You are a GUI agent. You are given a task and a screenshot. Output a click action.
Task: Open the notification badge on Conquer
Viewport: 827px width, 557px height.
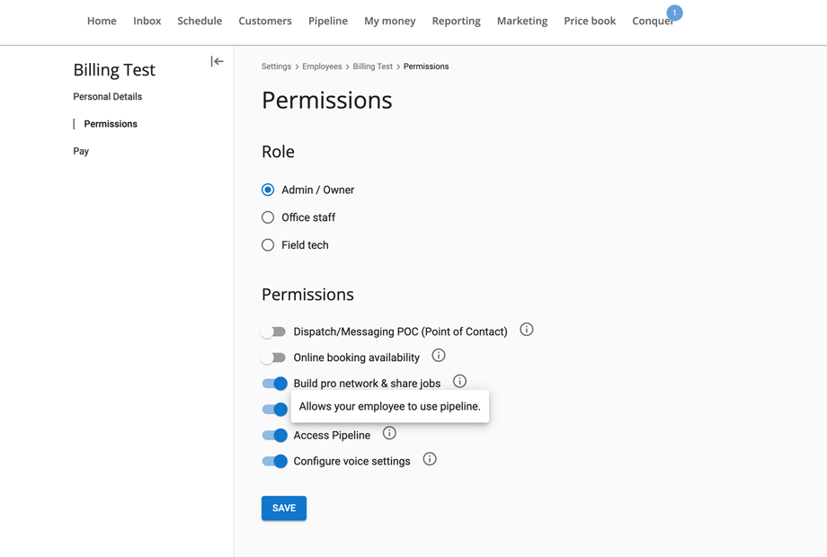674,13
